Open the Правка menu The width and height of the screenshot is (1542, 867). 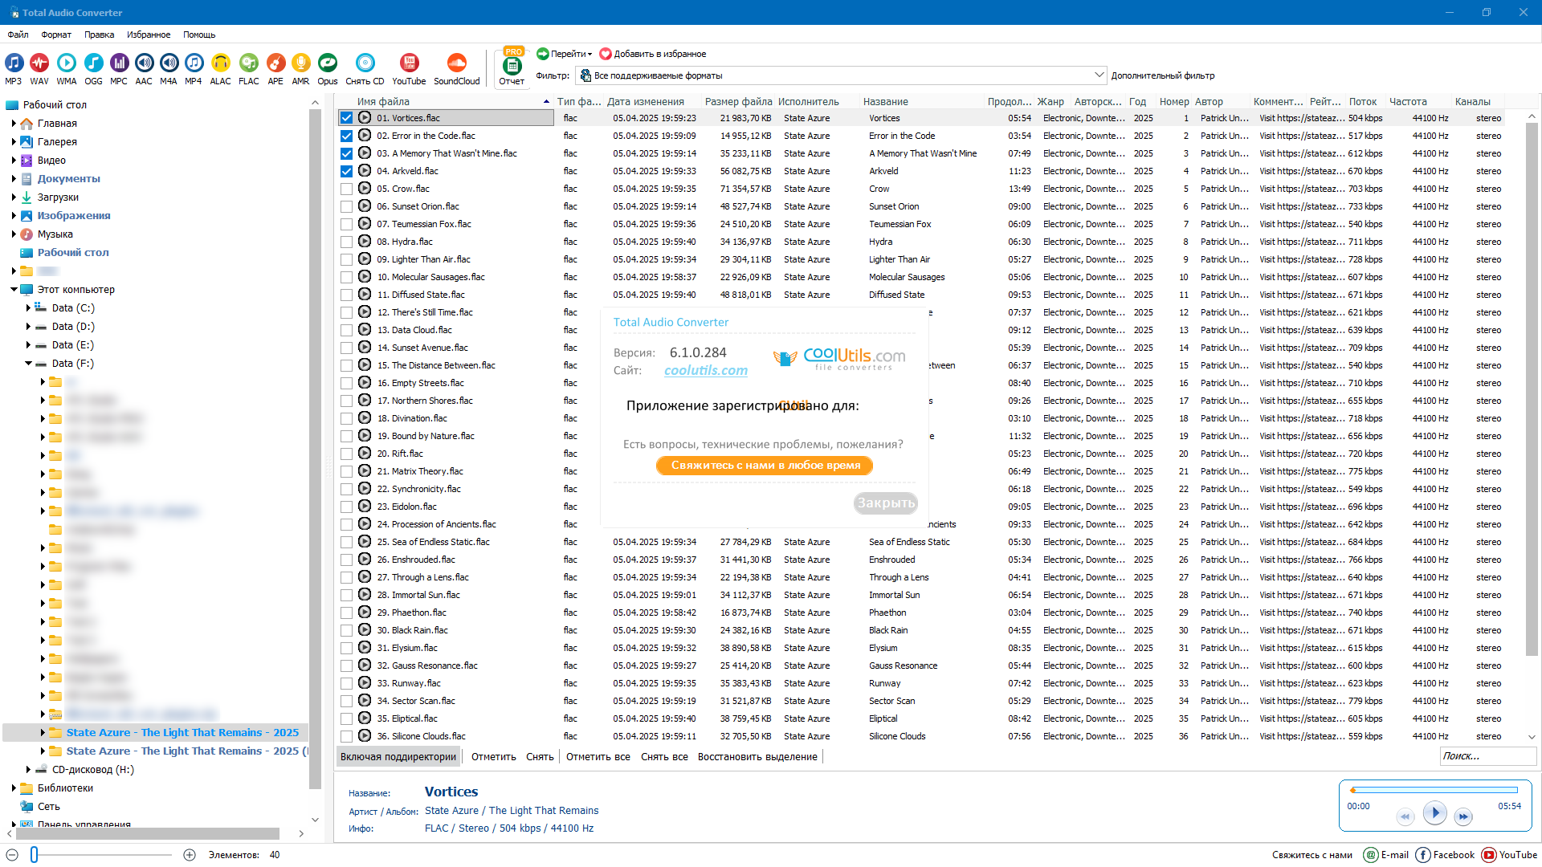click(x=99, y=35)
